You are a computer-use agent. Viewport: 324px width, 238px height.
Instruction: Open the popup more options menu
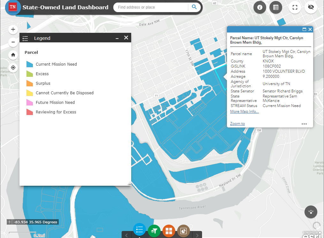pos(304,124)
